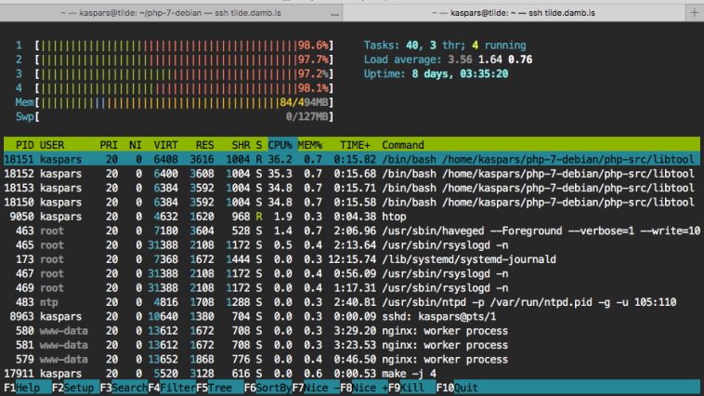Click the Command column header
Screen dimensions: 704x396
click(x=403, y=145)
